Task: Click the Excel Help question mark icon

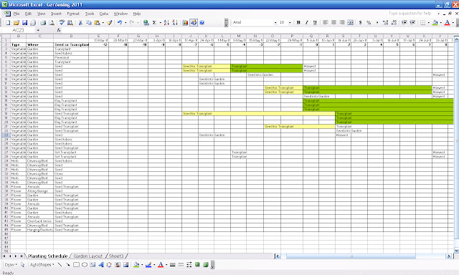Action: 202,22
